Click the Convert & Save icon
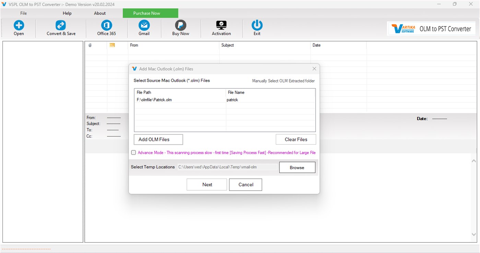 coord(61,28)
